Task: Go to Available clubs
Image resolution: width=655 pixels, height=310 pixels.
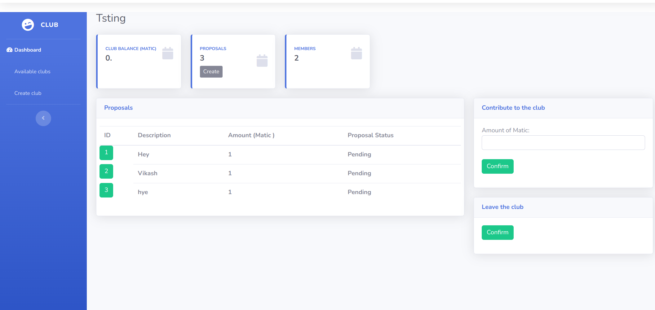Action: 32,71
